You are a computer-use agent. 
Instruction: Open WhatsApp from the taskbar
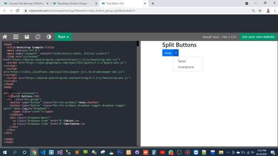click(171, 153)
